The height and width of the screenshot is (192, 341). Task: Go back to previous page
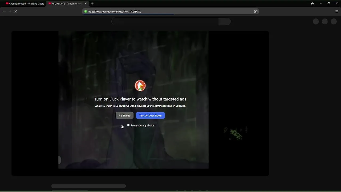4,11
